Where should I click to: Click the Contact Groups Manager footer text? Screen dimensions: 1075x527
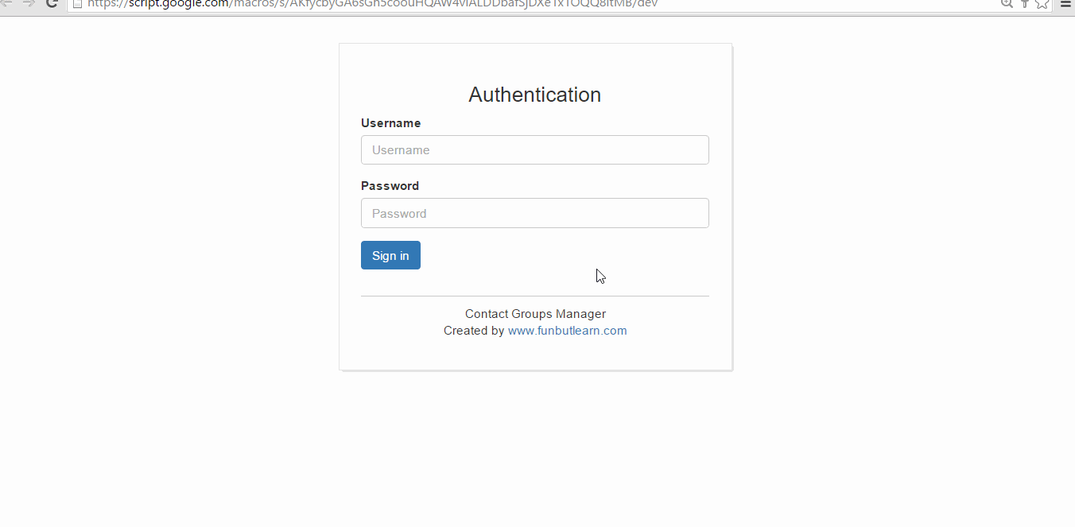point(535,314)
